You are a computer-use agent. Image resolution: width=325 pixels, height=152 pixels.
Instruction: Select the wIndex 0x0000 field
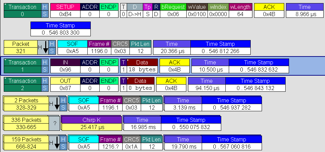pos(218,11)
